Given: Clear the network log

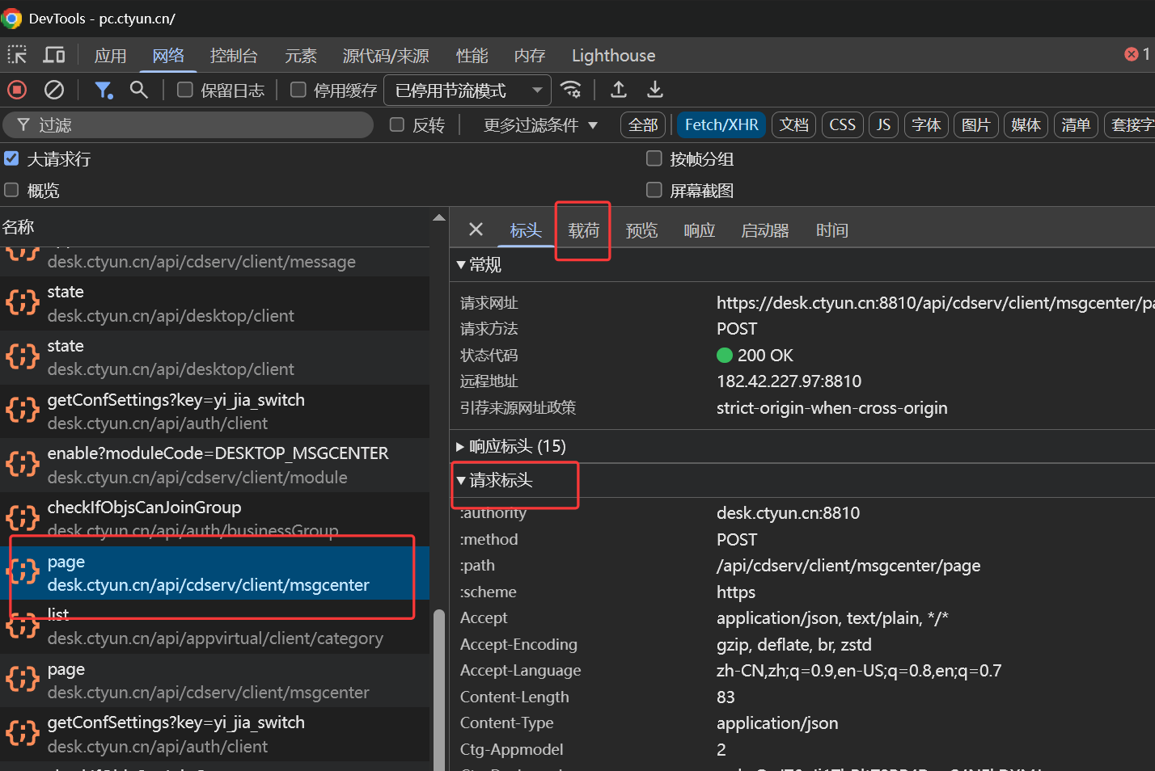Looking at the screenshot, I should click(x=54, y=90).
